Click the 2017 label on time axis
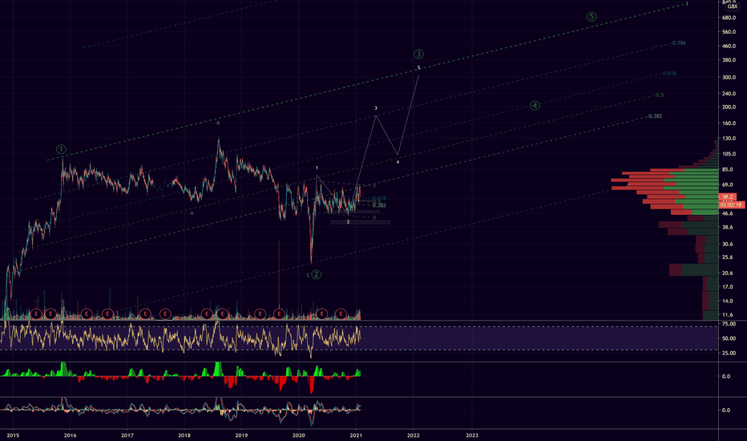Image resolution: width=747 pixels, height=441 pixels. click(x=127, y=435)
